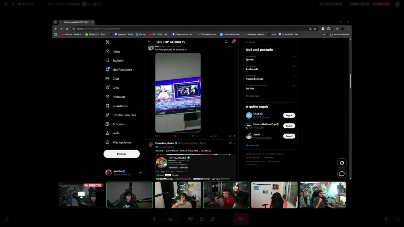Open the goncho account menu dots

tap(140, 173)
